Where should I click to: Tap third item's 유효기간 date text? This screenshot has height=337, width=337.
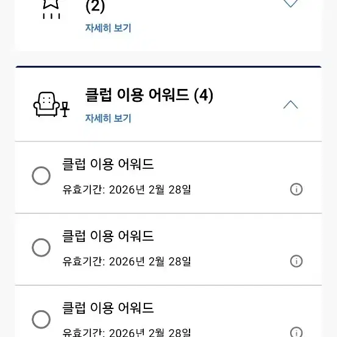coord(127,333)
